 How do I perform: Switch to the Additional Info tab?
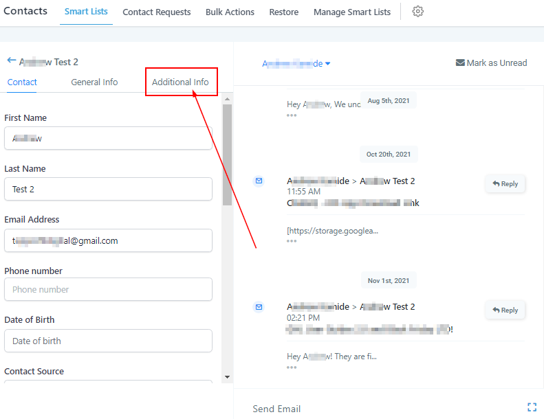click(x=180, y=82)
